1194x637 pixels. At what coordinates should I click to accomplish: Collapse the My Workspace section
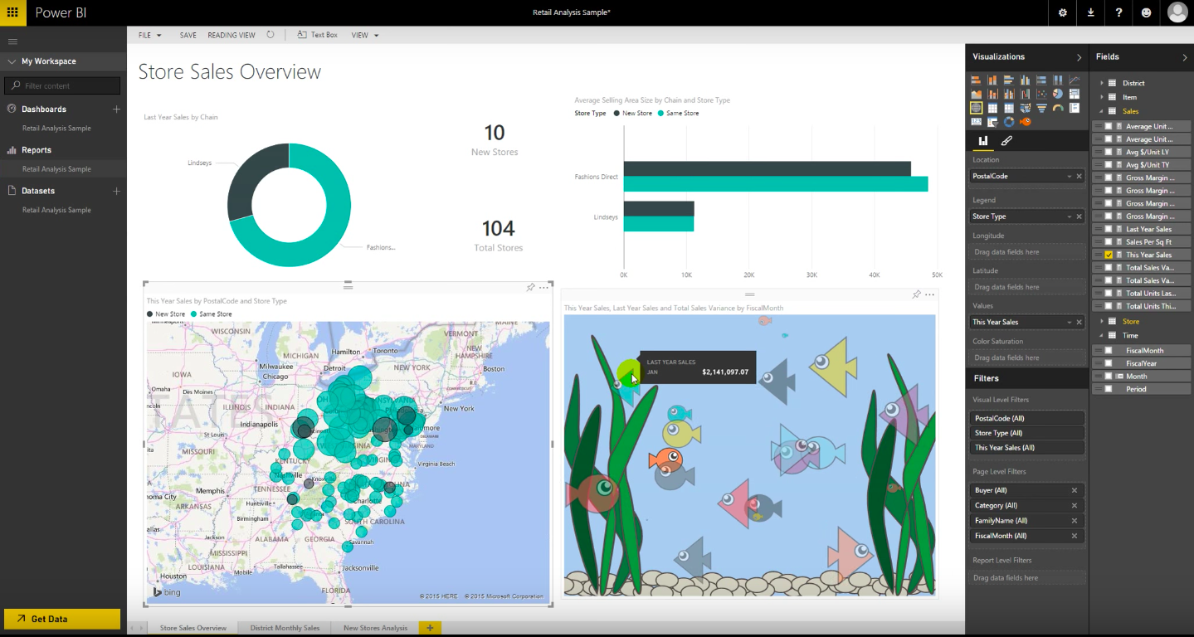[x=12, y=61]
